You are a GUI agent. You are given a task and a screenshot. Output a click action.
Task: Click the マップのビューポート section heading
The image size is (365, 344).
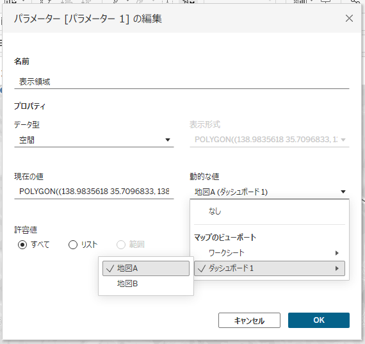click(x=225, y=238)
